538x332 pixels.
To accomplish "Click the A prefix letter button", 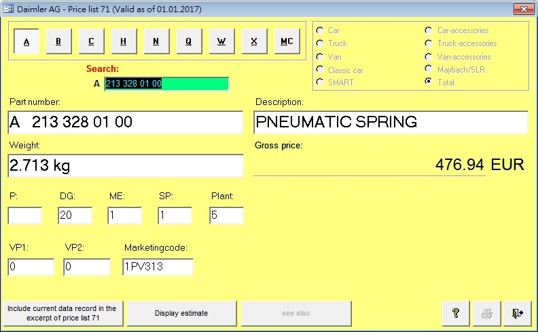I will 26,41.
